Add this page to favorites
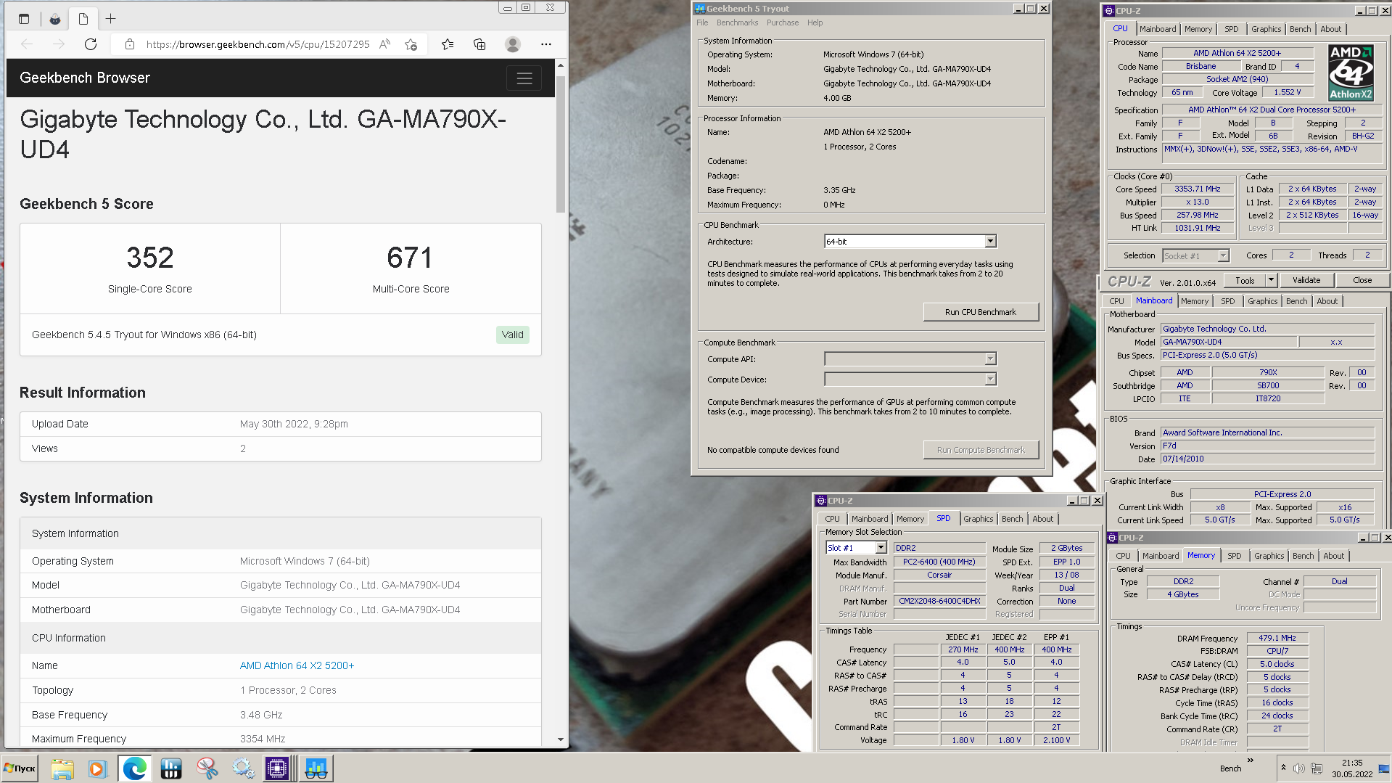Screen dimensions: 1392x783 click(x=411, y=44)
